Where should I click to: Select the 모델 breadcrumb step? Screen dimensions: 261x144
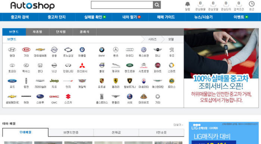(x=171, y=39)
